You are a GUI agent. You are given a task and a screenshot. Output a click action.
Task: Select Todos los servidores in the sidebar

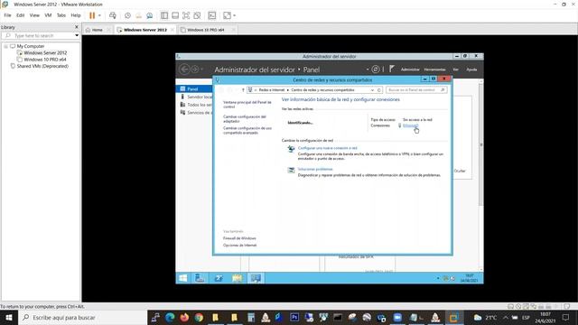pyautogui.click(x=196, y=105)
